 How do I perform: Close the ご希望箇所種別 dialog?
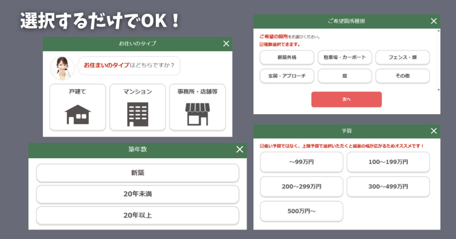click(434, 21)
